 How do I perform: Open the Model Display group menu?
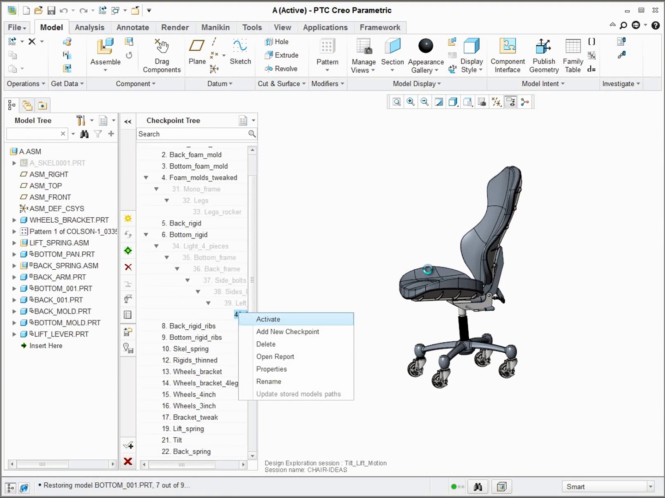[417, 83]
